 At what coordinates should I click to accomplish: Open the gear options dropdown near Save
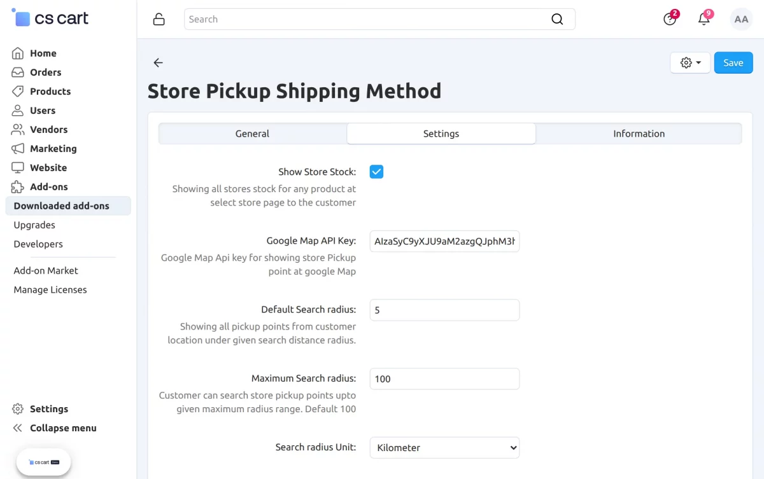[690, 63]
